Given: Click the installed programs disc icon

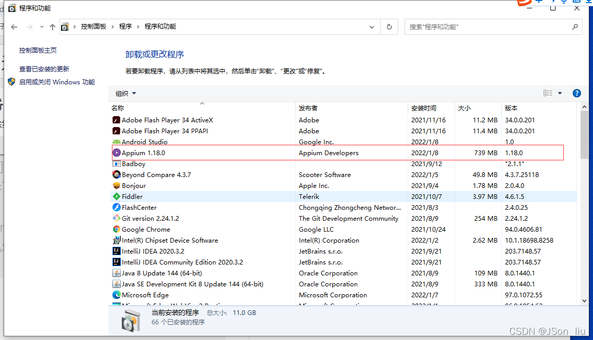Looking at the screenshot, I should [131, 320].
